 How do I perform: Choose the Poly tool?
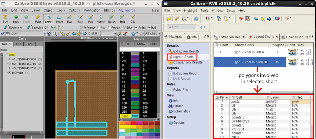point(91,19)
